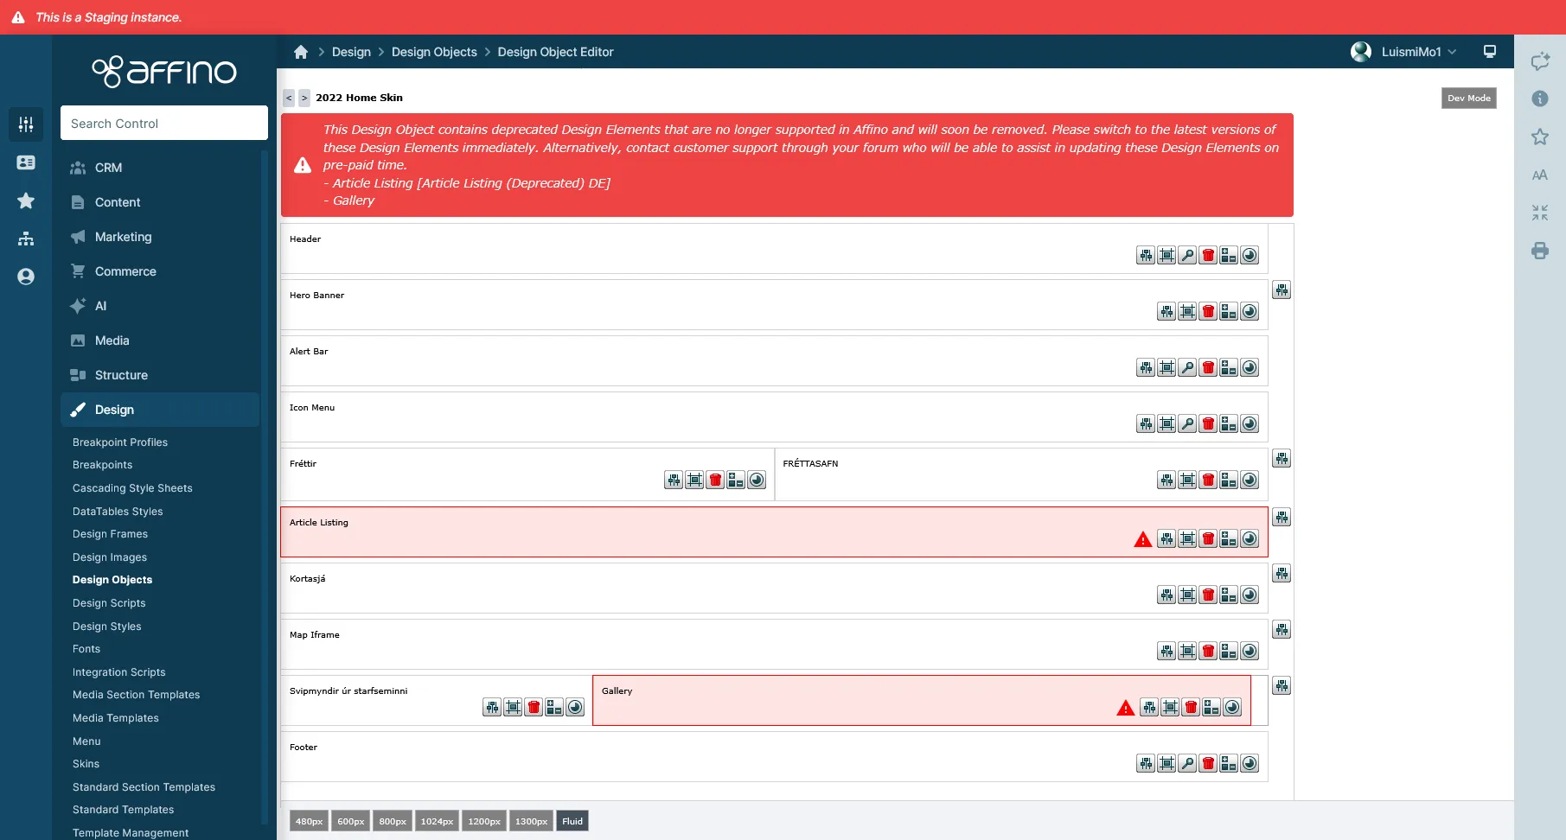Screen dimensions: 1566x840
Task: Open the control sliders icon in left rail
Action: tap(26, 124)
